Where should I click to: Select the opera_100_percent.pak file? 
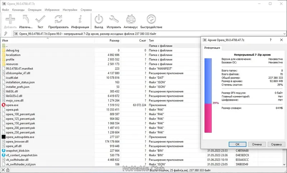pos(20,114)
